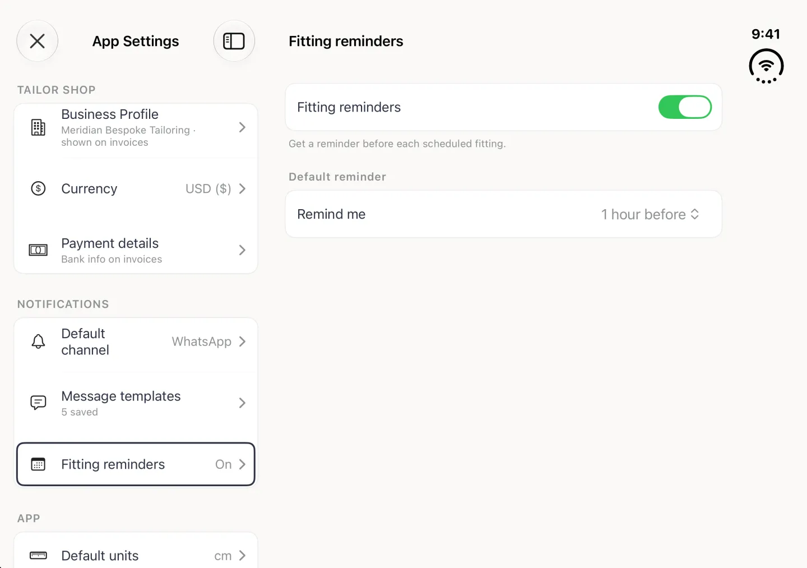
Task: Expand Message templates via its chevron
Action: (x=242, y=403)
